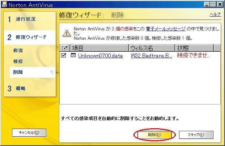Select the 検疫 sub-step
Screen dimensions: 225x146
(x=18, y=61)
